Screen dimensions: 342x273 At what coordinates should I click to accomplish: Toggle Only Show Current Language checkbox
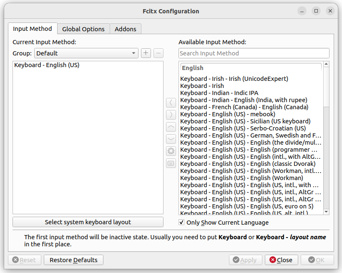[181, 223]
